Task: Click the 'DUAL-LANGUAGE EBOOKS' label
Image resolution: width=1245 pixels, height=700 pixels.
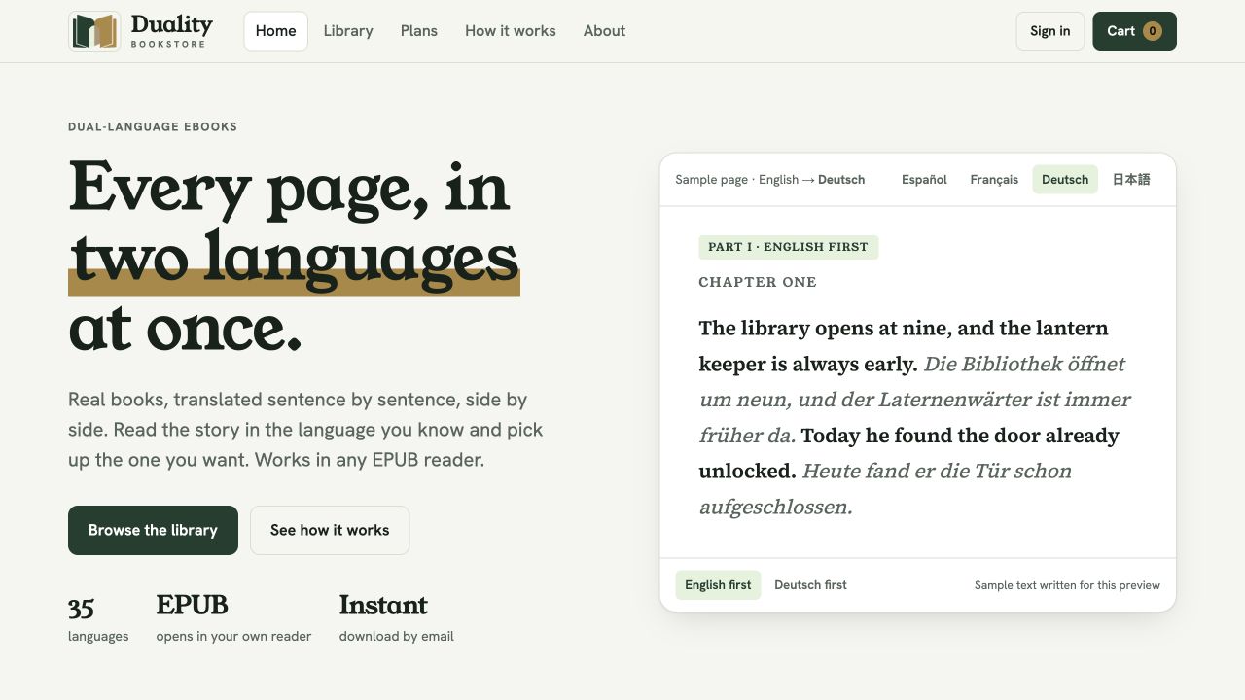Action: coord(153,126)
